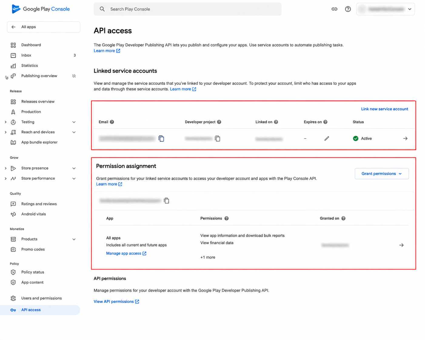Viewport: 425px width, 340px height.
Task: Open Learn more in Permission assignment
Action: (x=109, y=184)
